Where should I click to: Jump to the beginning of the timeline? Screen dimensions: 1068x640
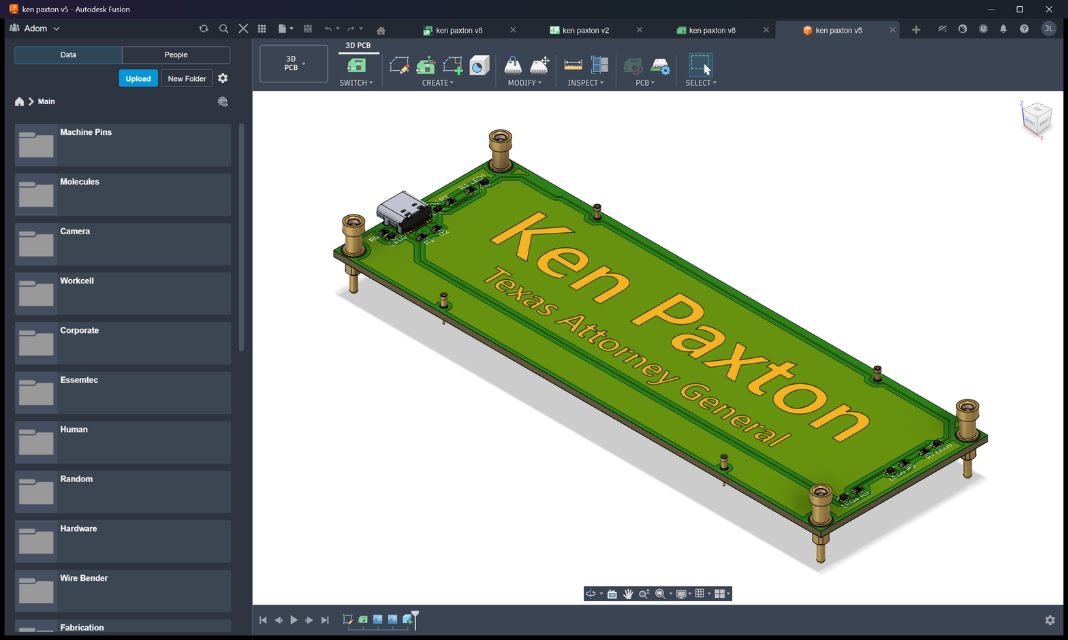(263, 620)
